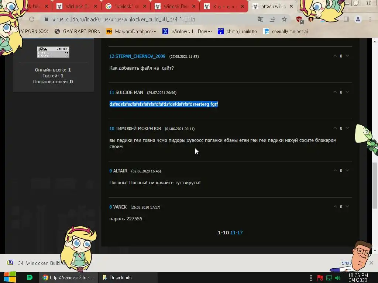Open the Chrome three-dot menu
Image resolution: width=378 pixels, height=283 pixels.
pos(370,19)
